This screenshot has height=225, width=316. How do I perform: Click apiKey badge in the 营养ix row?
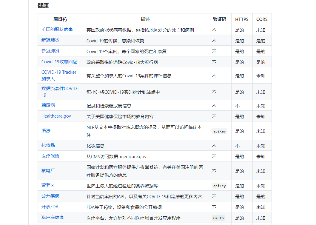tap(219, 186)
